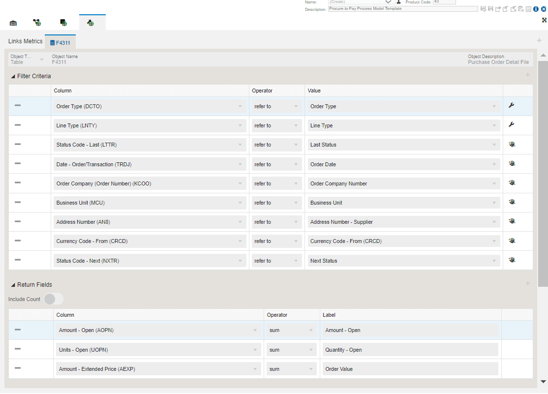548x394 pixels.
Task: Click the full-screen expand arrows icon
Action: point(544,20)
